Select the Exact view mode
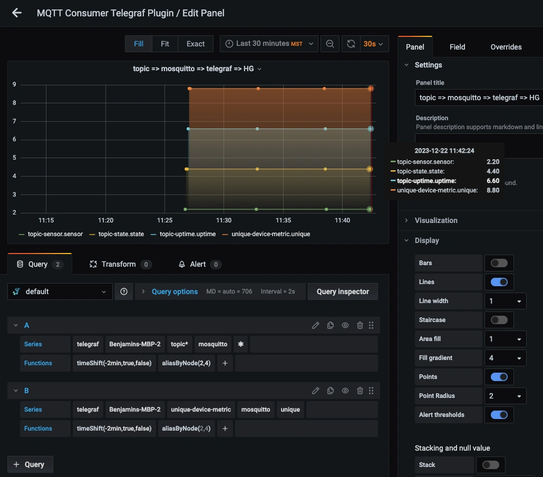This screenshot has width=543, height=477. 195,44
